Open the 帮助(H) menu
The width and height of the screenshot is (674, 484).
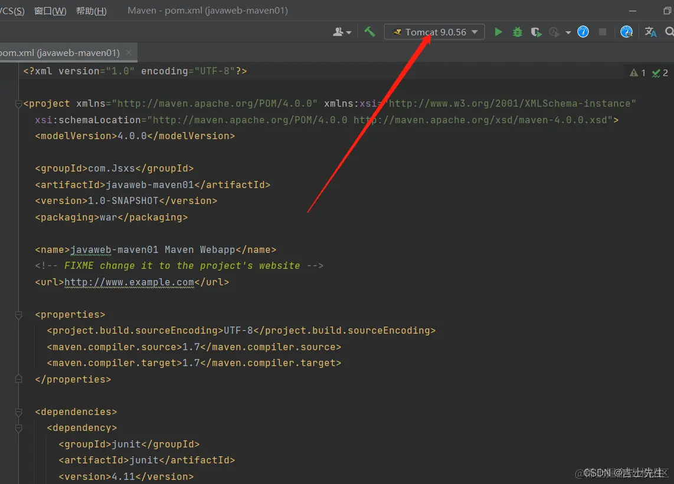coord(91,11)
